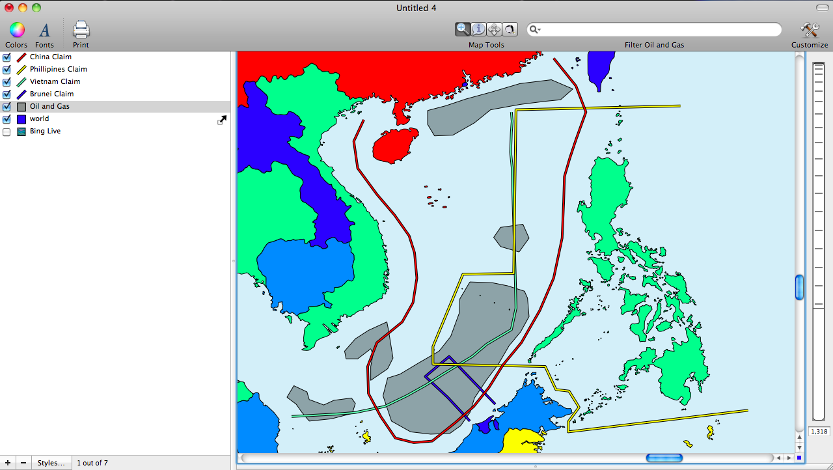
Task: Click the world layer linked-file arrow icon
Action: click(222, 120)
